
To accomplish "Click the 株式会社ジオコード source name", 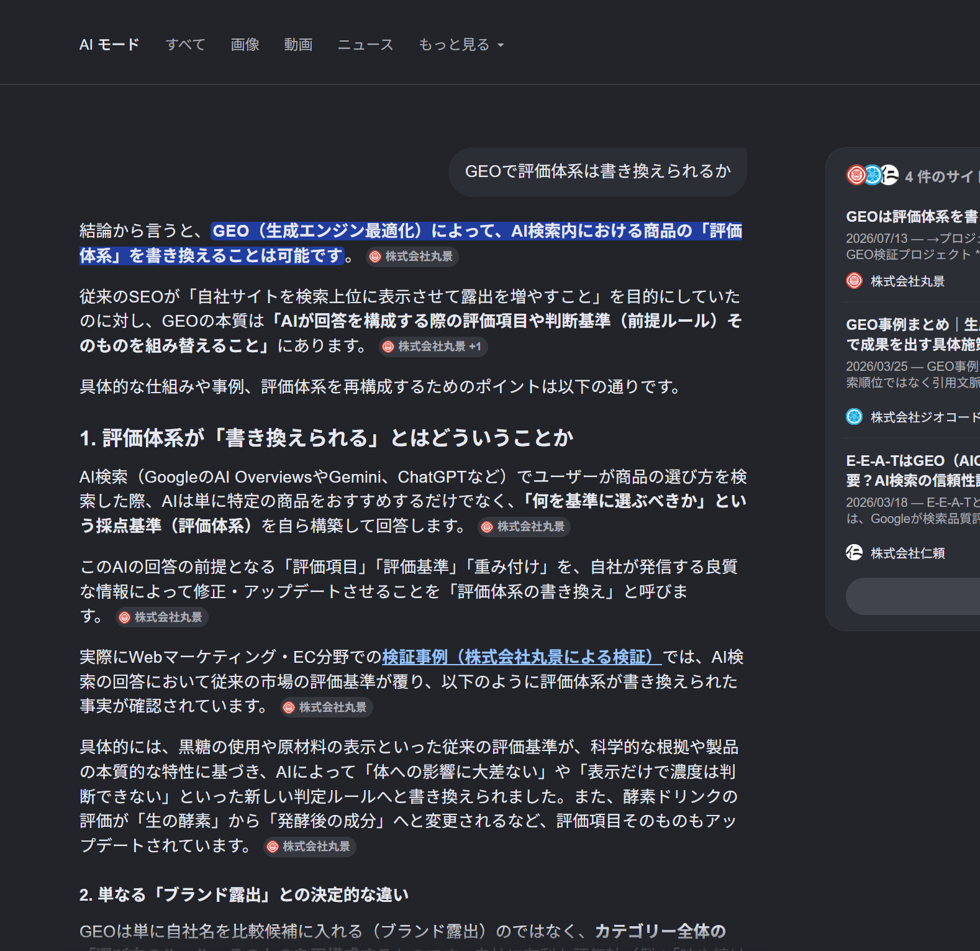I will tap(925, 417).
